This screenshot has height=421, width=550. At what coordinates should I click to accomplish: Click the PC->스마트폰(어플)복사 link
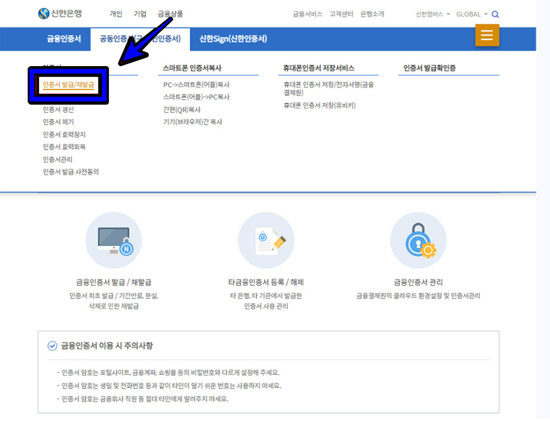pyautogui.click(x=196, y=85)
